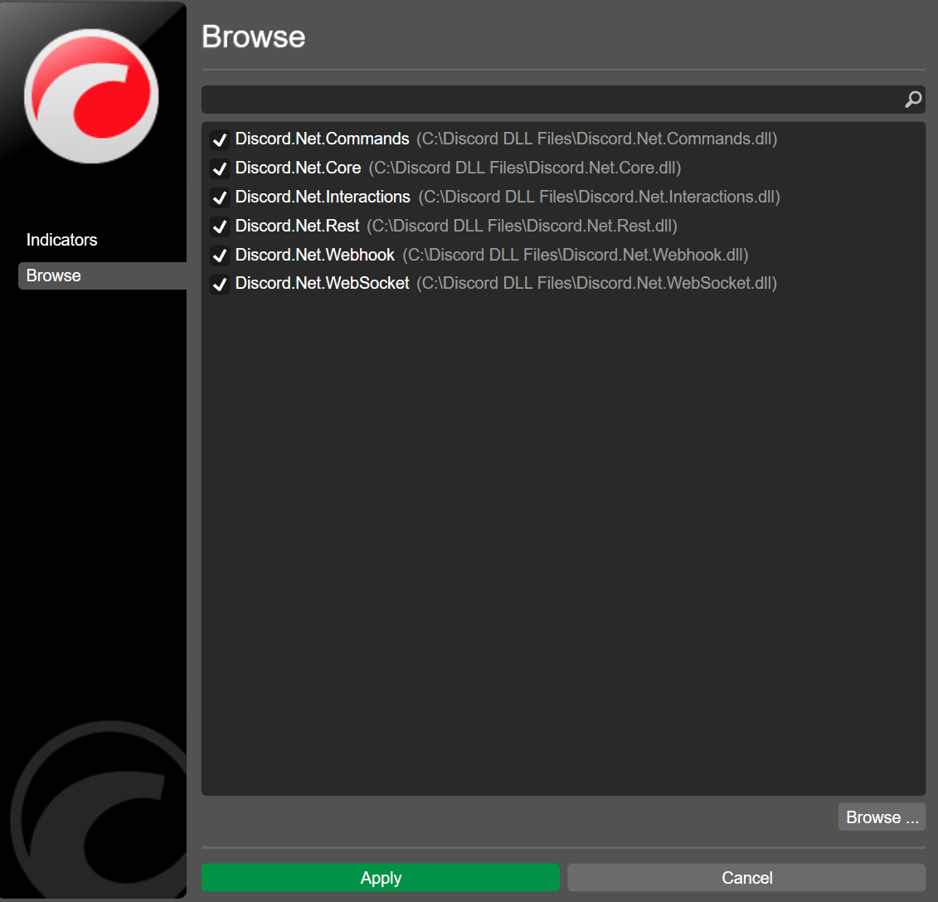The image size is (938, 902).
Task: Click the Discord.Net.Rest.dll file path
Action: pyautogui.click(x=522, y=226)
